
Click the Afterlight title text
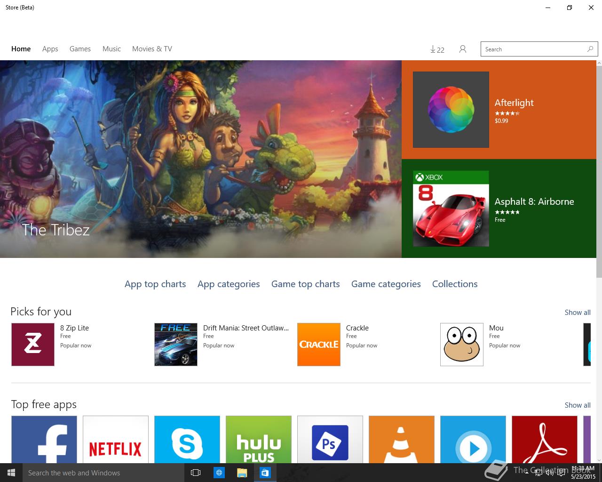[x=514, y=103]
